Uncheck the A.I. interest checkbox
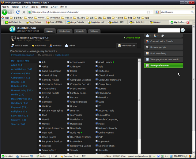The height and width of the screenshot is (159, 196). tap(40, 62)
